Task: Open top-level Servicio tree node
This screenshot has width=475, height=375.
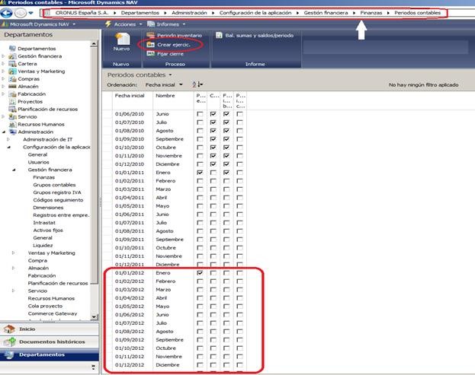Action: click(27, 116)
